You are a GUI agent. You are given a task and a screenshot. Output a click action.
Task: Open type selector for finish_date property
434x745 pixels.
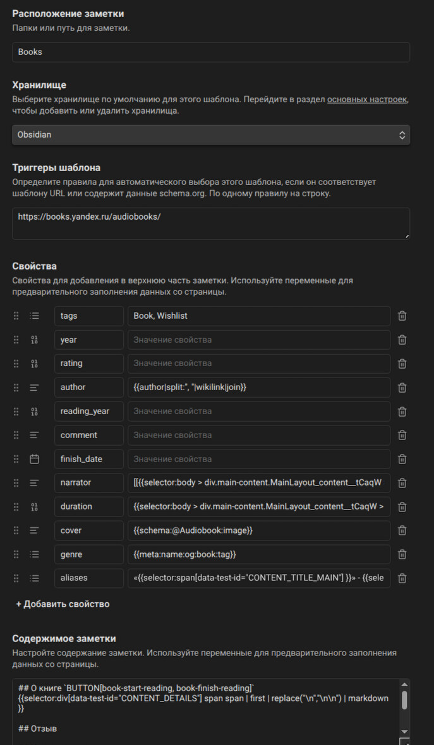coord(34,459)
